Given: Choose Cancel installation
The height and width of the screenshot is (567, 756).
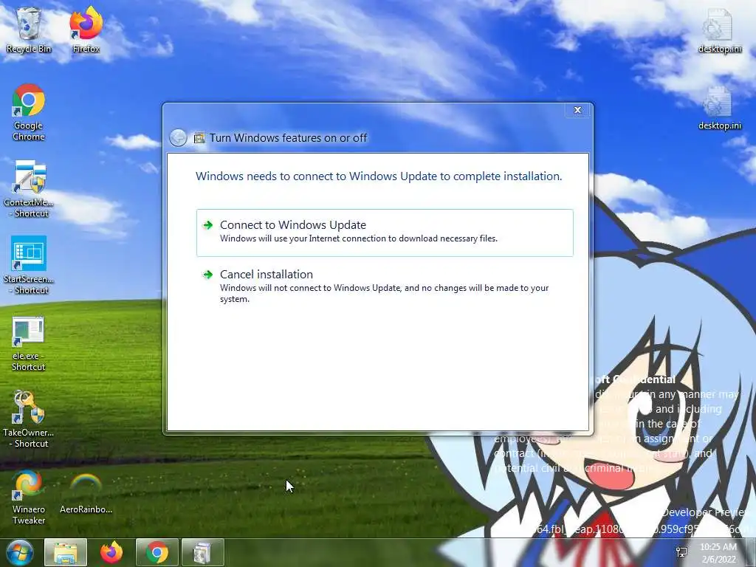Looking at the screenshot, I should pyautogui.click(x=385, y=286).
